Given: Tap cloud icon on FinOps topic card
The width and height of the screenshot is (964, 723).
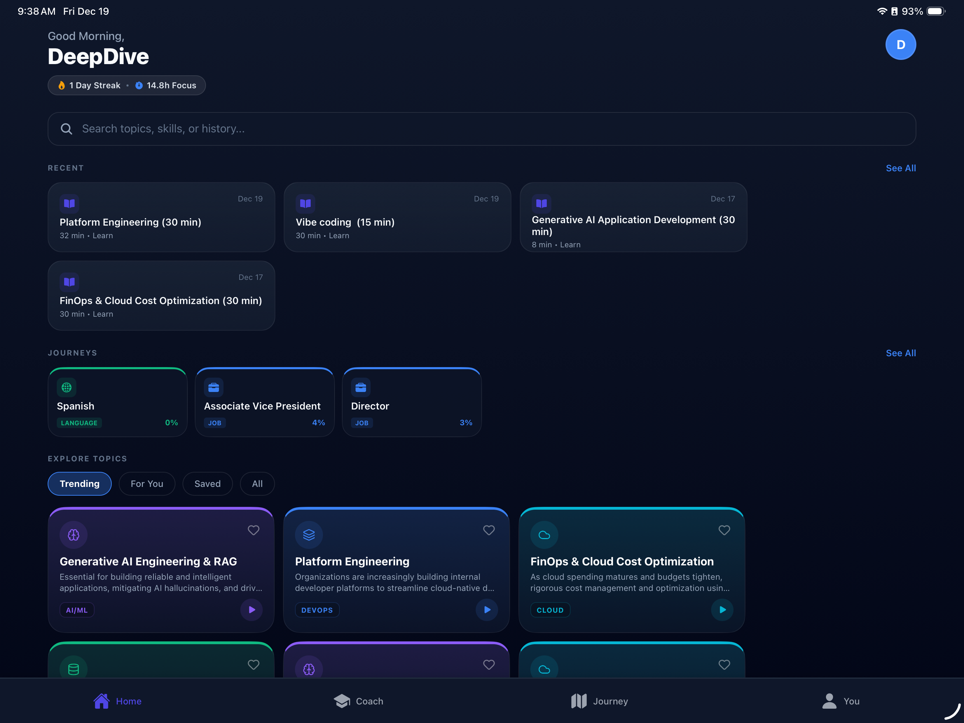Looking at the screenshot, I should [x=544, y=535].
